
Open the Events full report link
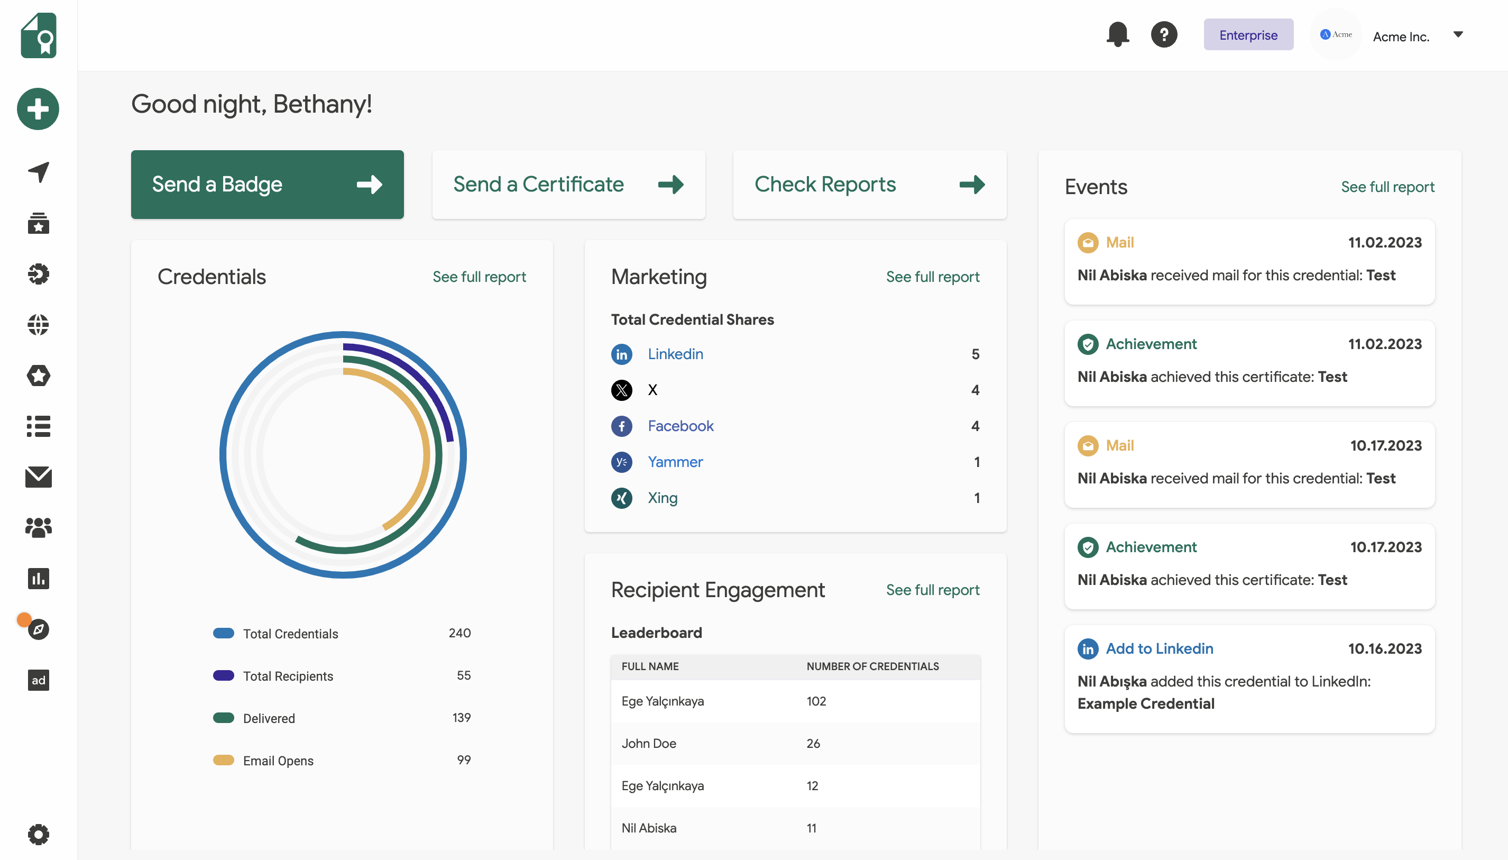click(x=1387, y=187)
